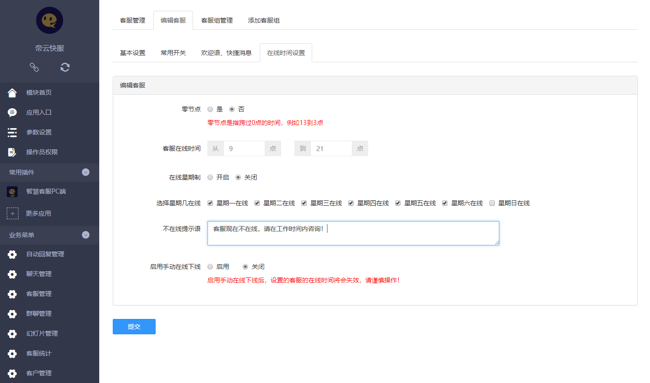The image size is (650, 383).
Task: Select 否 for 零节点
Action: click(232, 109)
